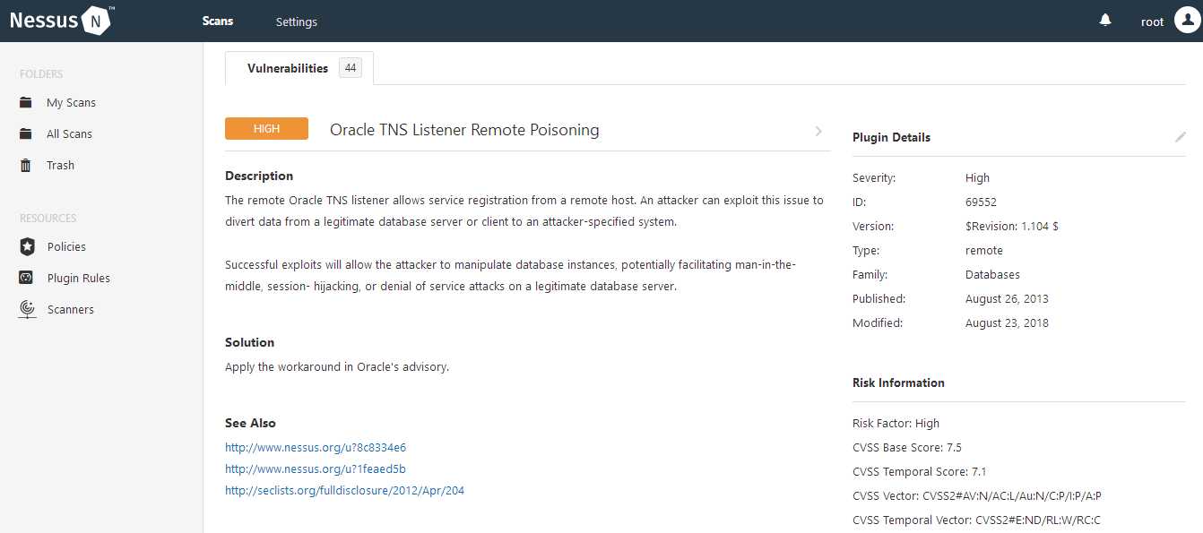Select the Published date August 26, 2013
The height and width of the screenshot is (533, 1203).
point(1007,299)
